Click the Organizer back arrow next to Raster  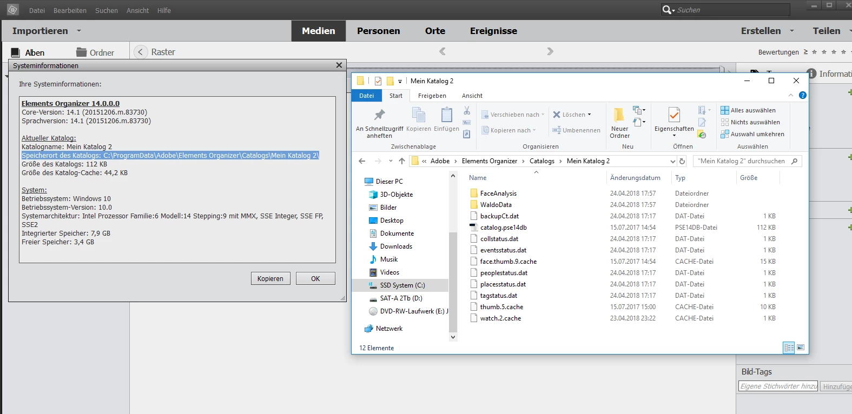click(x=141, y=52)
